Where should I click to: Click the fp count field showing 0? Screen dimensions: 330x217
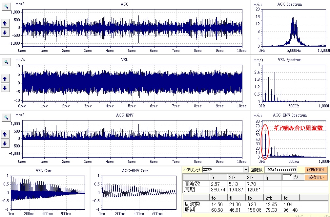tap(288, 177)
